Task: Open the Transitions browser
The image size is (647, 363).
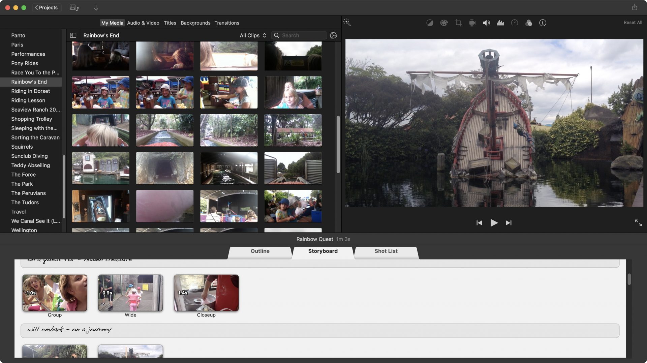Action: pos(227,23)
